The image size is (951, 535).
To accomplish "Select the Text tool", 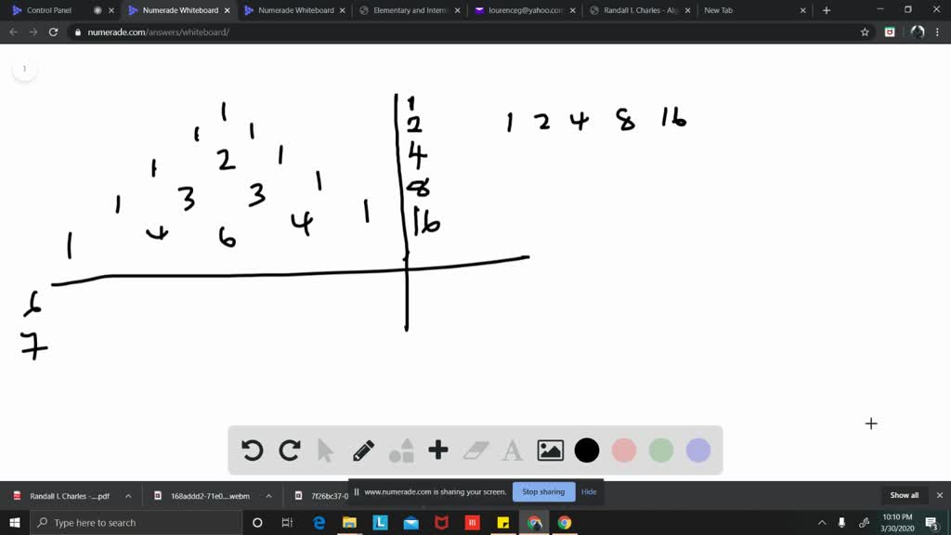I will pyautogui.click(x=512, y=450).
